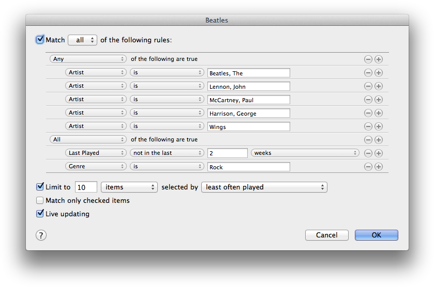Edit the Harrison, George text field
434x287 pixels.
click(248, 113)
